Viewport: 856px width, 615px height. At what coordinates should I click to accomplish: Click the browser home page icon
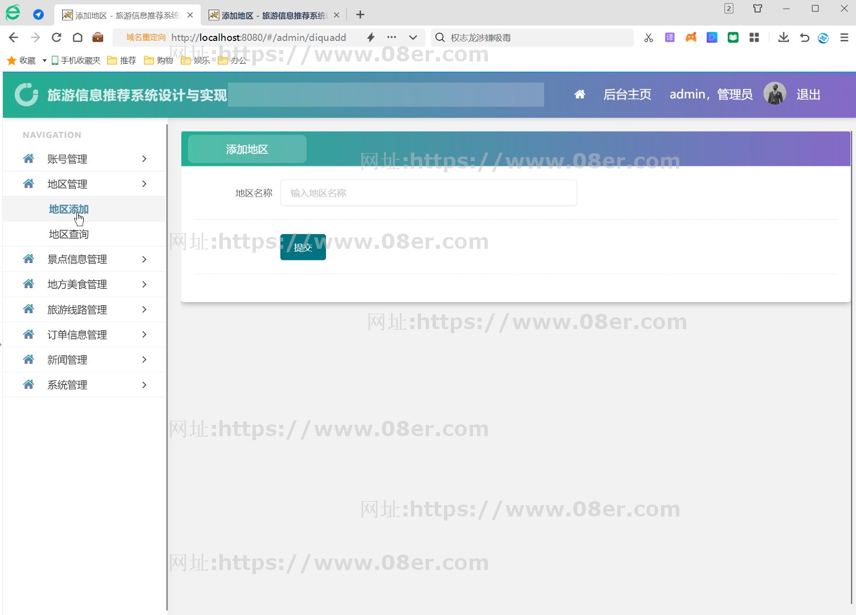coord(78,38)
